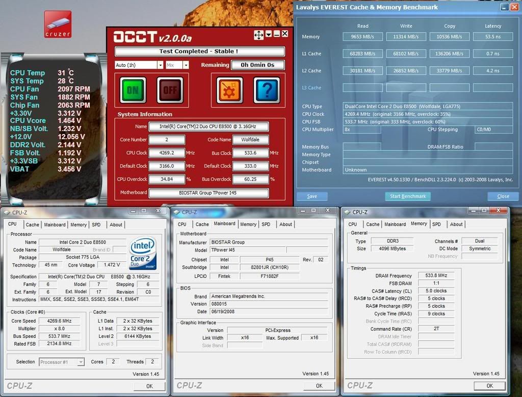Open the Mix test type dropdown
The width and height of the screenshot is (522, 397).
(x=186, y=65)
